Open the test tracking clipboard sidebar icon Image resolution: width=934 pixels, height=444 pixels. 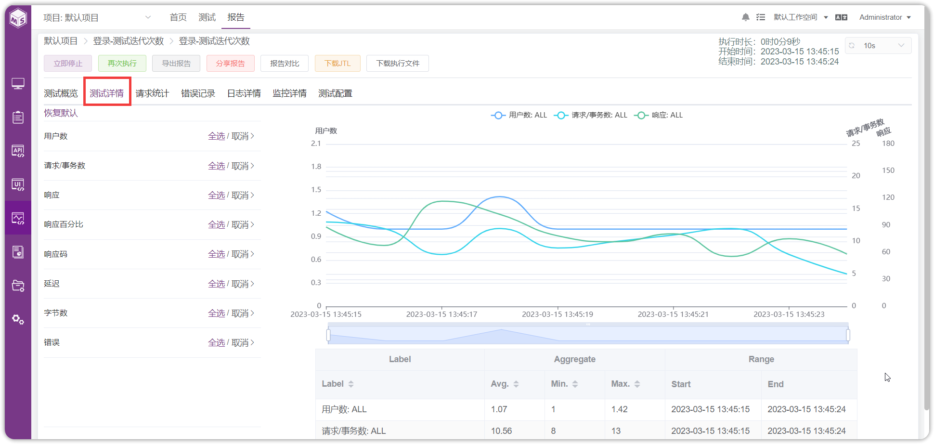pos(18,117)
